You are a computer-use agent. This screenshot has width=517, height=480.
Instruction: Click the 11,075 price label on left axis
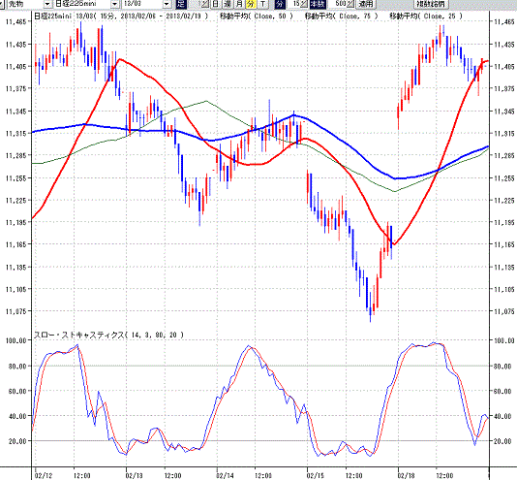pyautogui.click(x=15, y=311)
